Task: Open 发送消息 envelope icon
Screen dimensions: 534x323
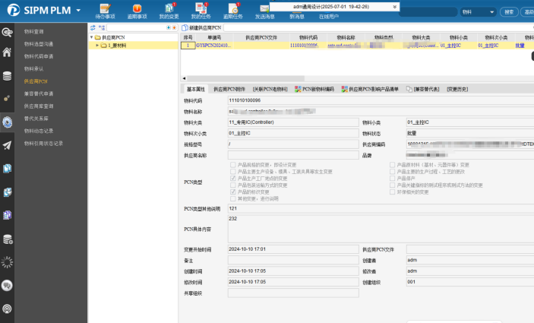Action: coord(264,9)
